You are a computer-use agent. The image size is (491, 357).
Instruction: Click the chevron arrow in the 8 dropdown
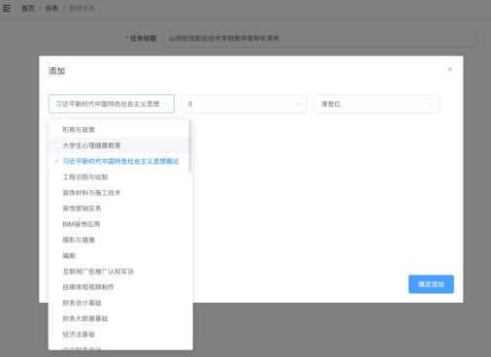coord(298,104)
